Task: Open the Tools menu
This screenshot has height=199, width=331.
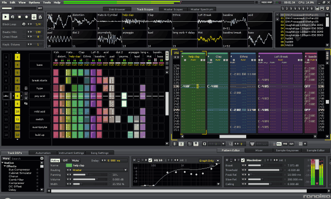Action: point(47,3)
